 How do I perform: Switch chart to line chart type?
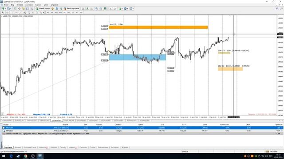tap(92, 9)
